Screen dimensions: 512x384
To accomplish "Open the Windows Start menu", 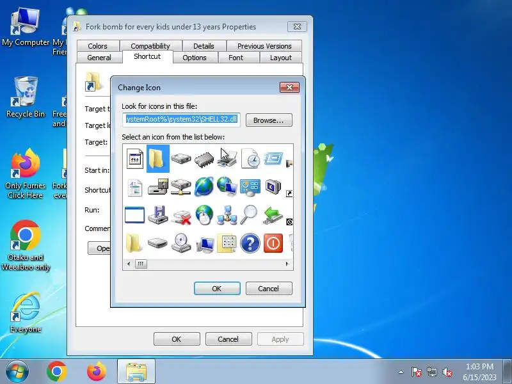I will [17, 372].
